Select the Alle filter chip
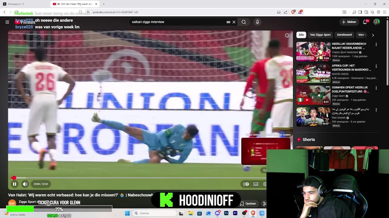The height and width of the screenshot is (218, 389). point(301,35)
